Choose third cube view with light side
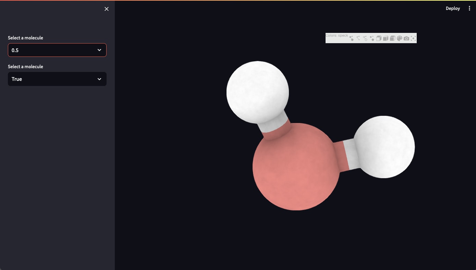Screen dimensions: 476x270 pyautogui.click(x=392, y=38)
